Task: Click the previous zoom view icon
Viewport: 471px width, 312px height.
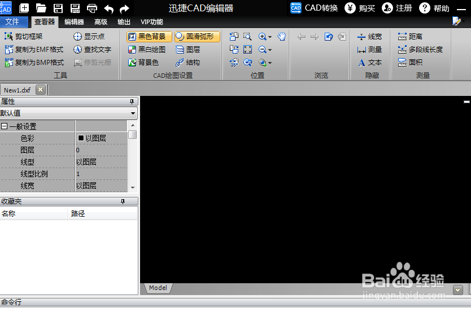Action: pos(247,63)
